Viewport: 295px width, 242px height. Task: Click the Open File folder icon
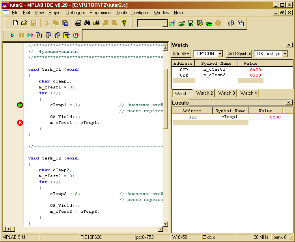(x=24, y=23)
